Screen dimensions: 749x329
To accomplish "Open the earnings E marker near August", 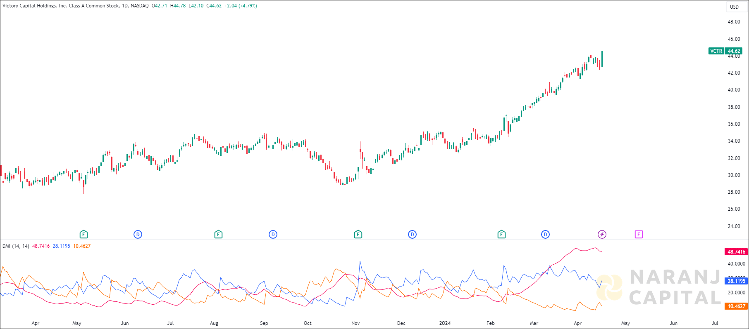I will coord(218,235).
